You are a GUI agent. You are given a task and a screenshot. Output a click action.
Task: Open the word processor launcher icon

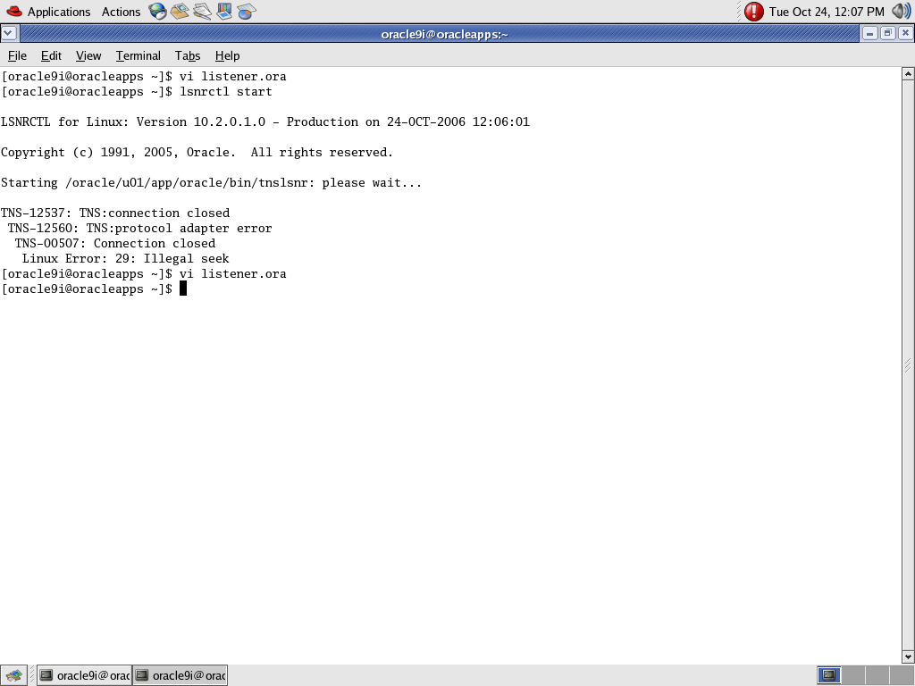(203, 12)
